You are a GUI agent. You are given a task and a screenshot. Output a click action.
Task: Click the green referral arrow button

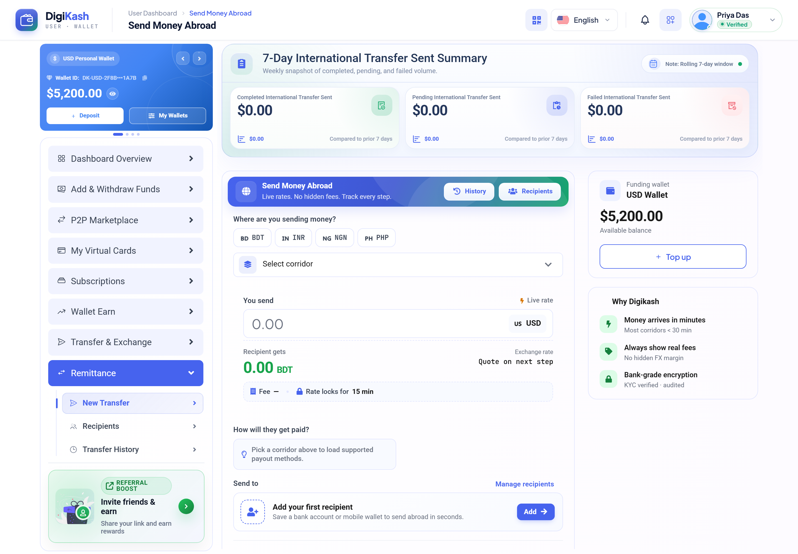coord(186,506)
